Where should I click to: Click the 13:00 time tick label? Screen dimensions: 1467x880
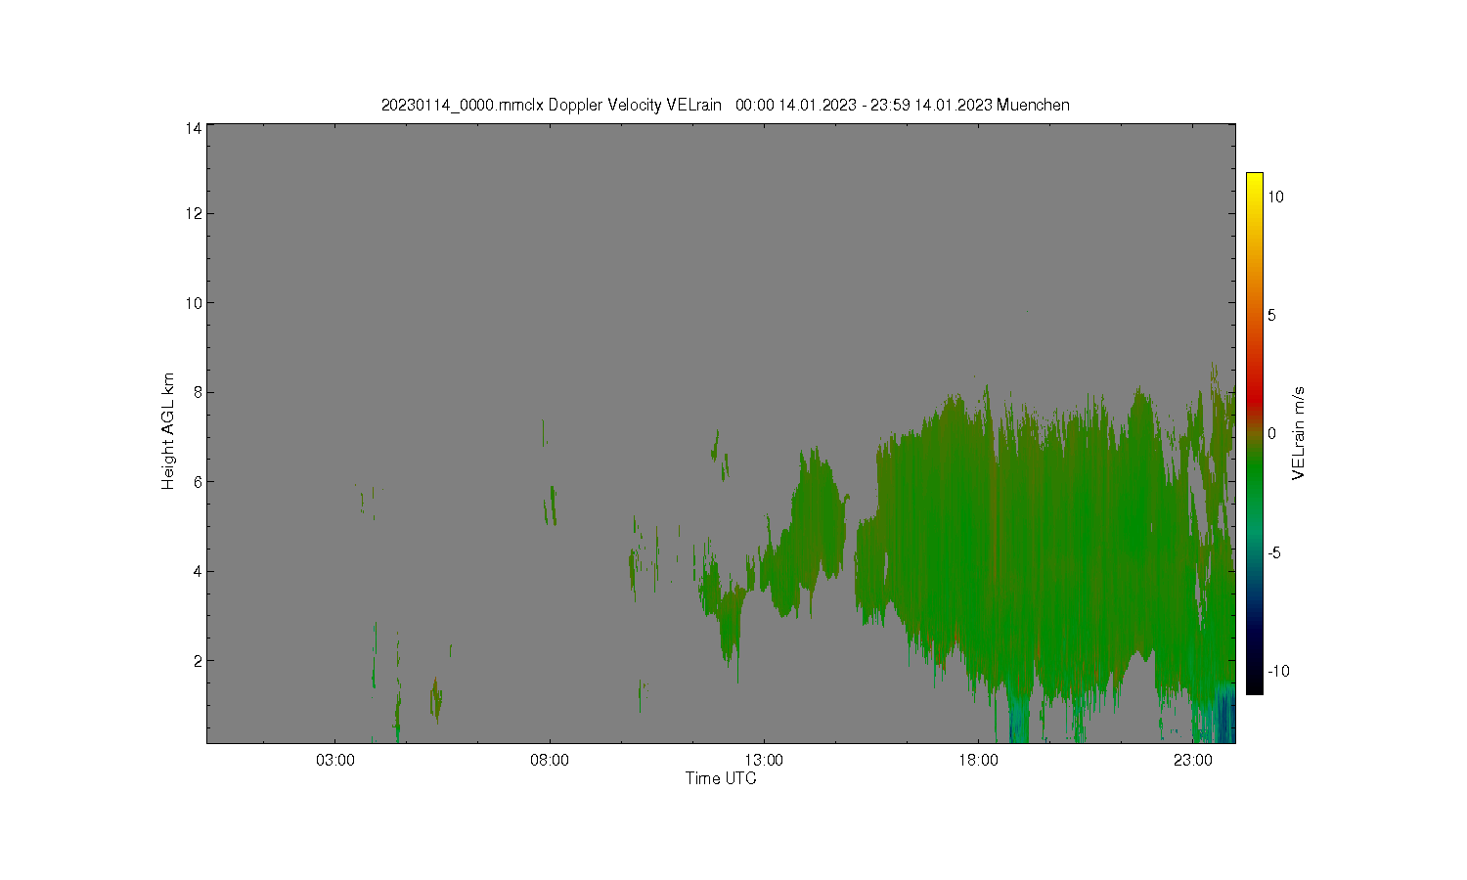click(764, 761)
